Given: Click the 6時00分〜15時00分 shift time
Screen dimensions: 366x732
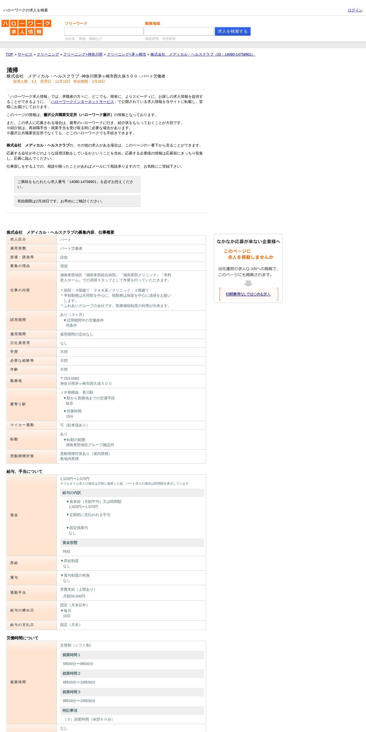Looking at the screenshot, I should coord(79,701).
